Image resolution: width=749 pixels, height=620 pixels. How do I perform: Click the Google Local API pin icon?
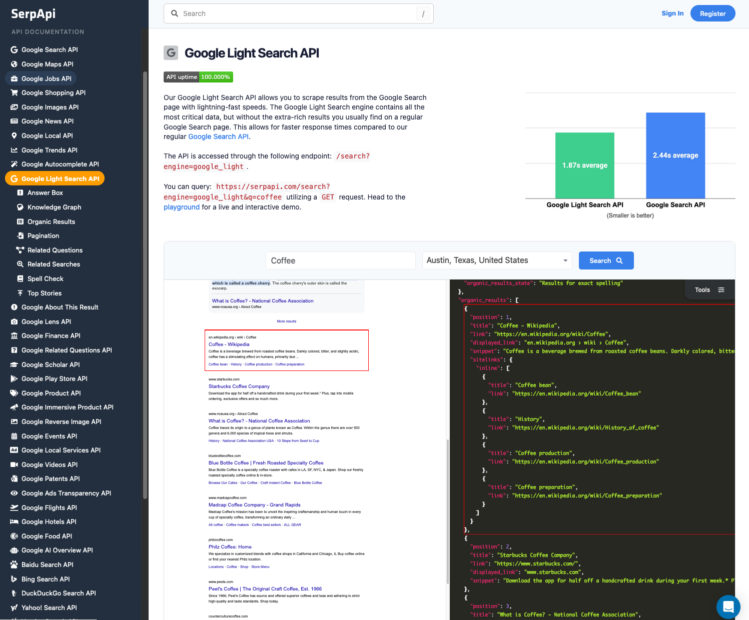(14, 135)
